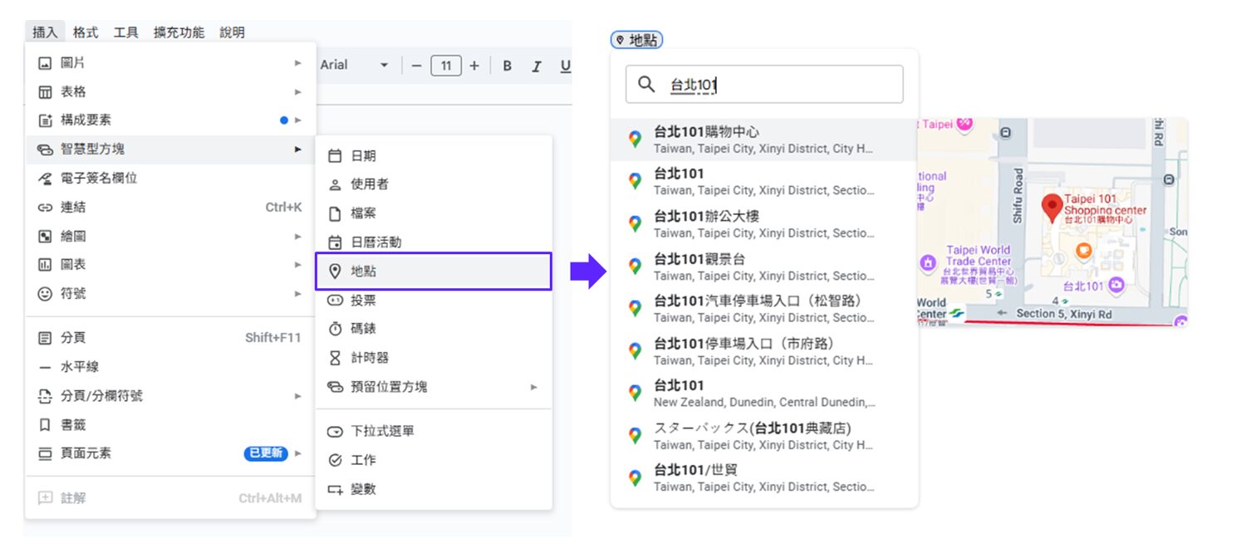Click the dropdown chip icon beside 下拉式選單

coord(336,432)
